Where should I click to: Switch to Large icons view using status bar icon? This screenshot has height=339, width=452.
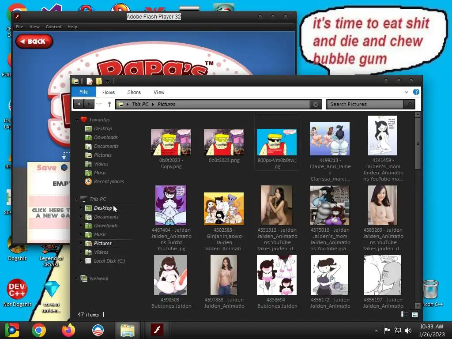415,314
